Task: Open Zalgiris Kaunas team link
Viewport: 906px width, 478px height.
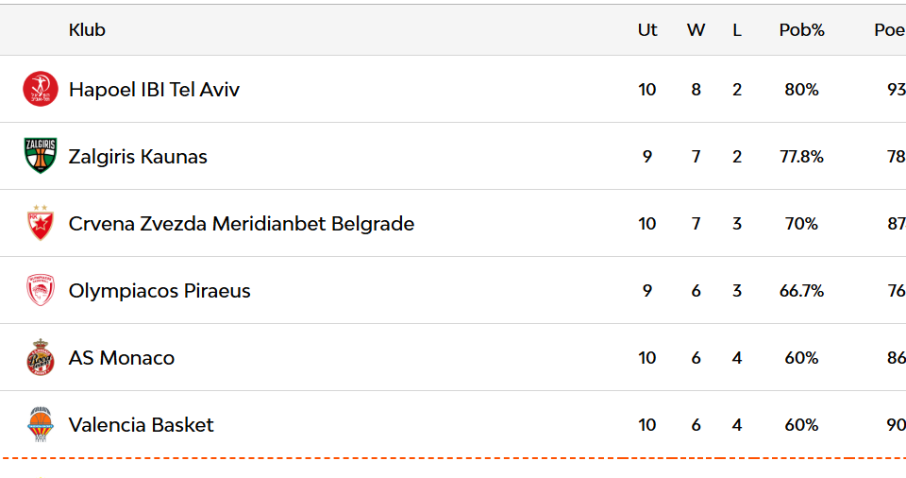Action: (138, 157)
